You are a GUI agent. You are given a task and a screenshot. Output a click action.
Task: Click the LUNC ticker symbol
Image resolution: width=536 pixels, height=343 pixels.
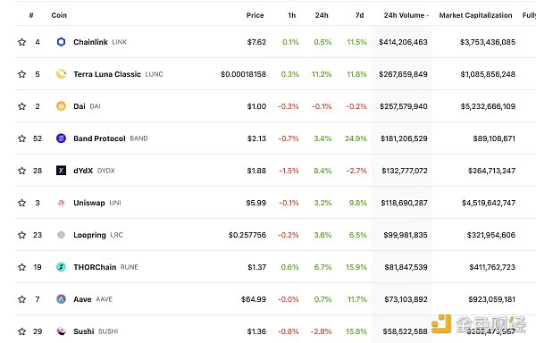click(155, 74)
